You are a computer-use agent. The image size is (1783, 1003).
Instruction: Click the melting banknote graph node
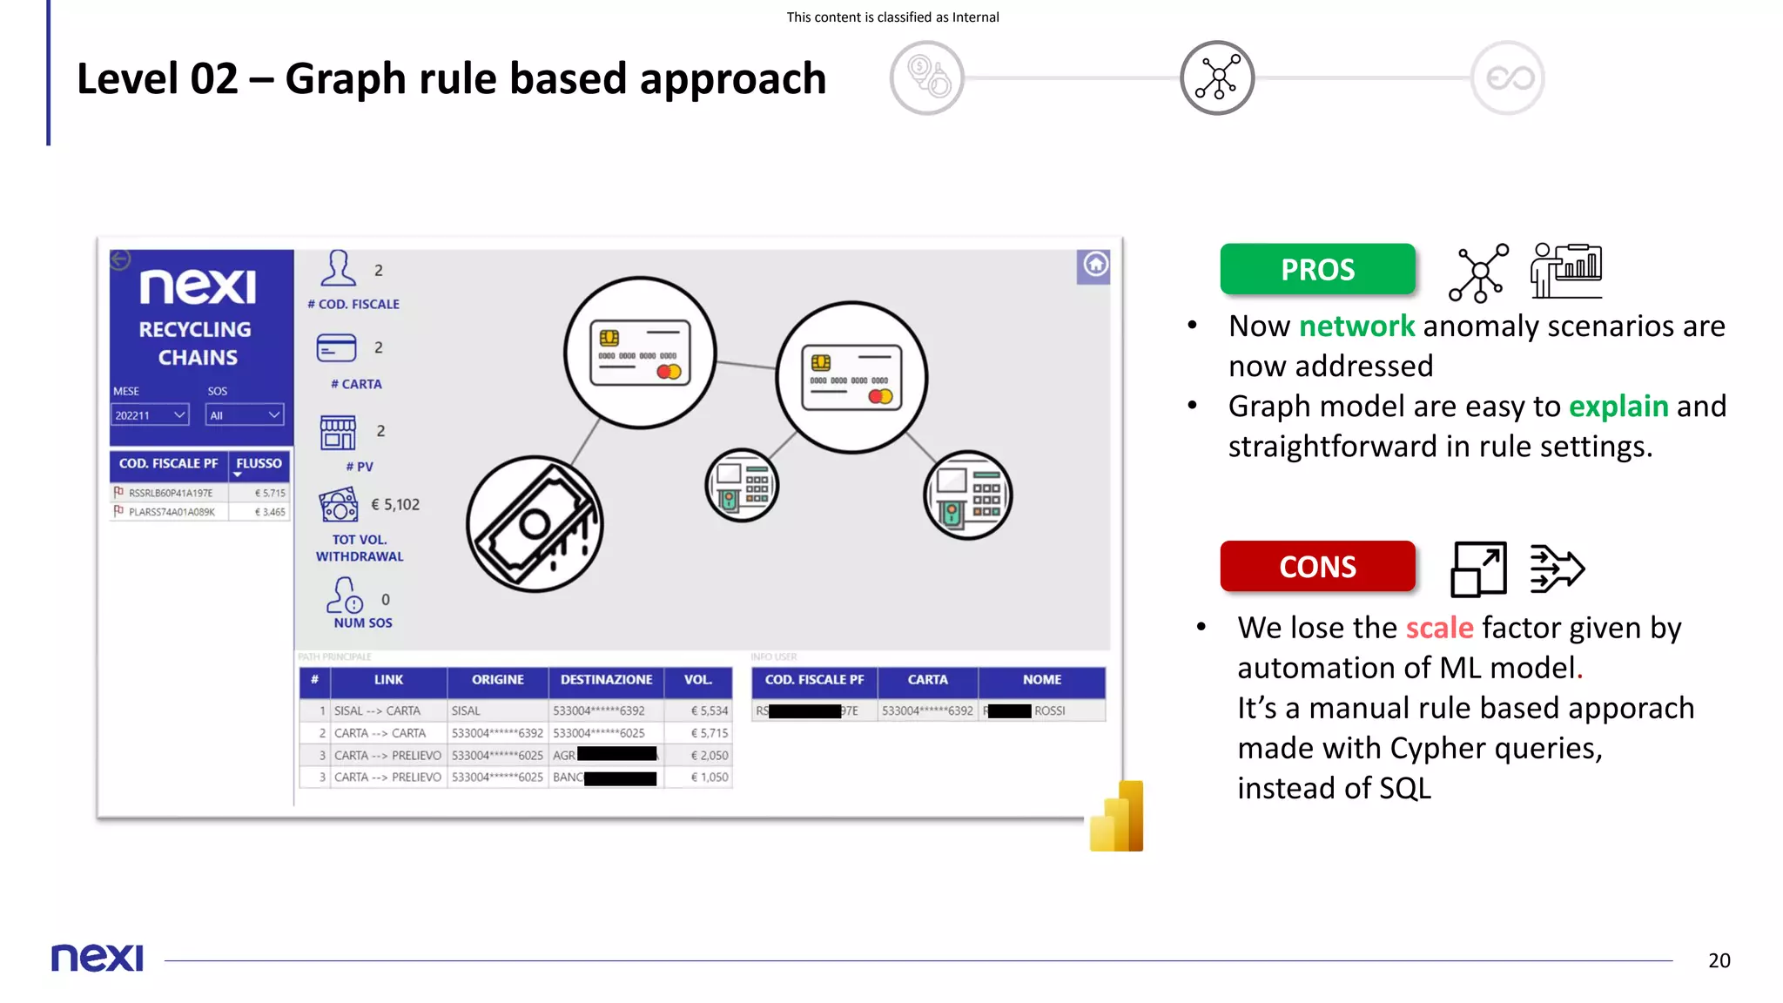535,524
